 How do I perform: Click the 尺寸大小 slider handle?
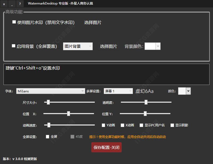point(48,102)
